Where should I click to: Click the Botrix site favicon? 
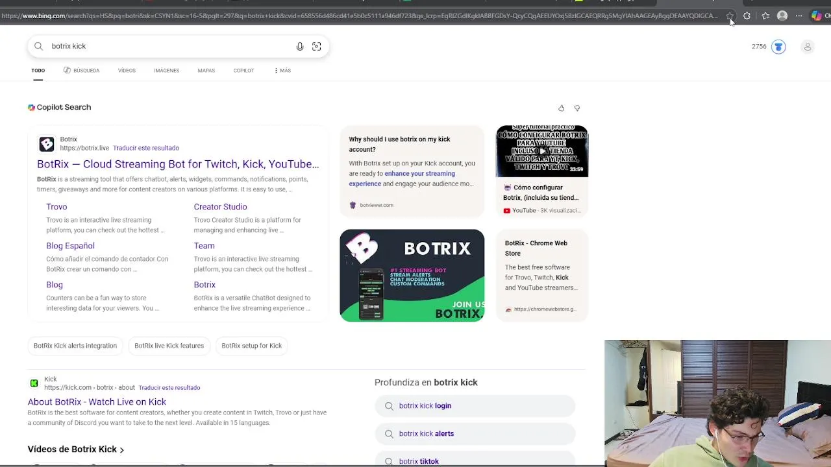[47, 143]
